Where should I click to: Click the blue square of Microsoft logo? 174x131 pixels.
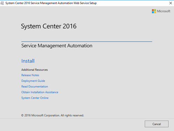coord(153,12)
